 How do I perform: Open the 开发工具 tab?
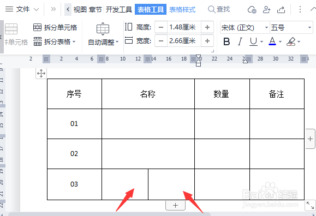118,9
